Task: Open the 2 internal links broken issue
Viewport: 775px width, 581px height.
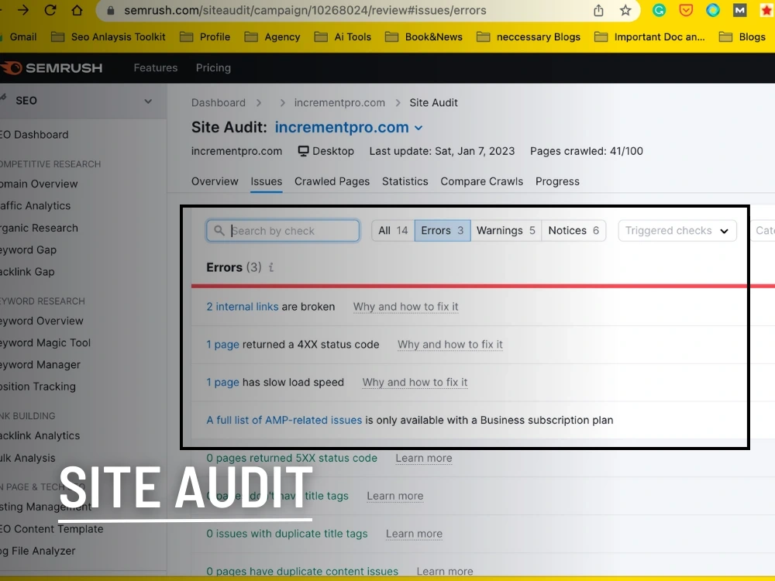Action: tap(242, 307)
